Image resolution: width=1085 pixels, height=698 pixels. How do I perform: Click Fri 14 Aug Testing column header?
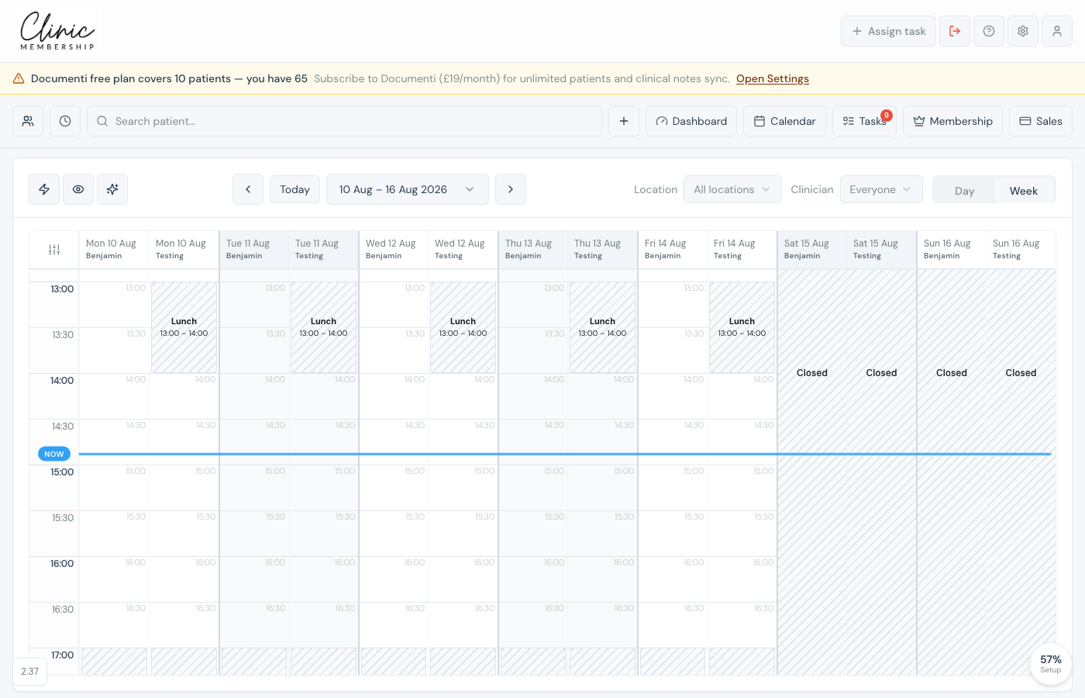click(x=742, y=249)
